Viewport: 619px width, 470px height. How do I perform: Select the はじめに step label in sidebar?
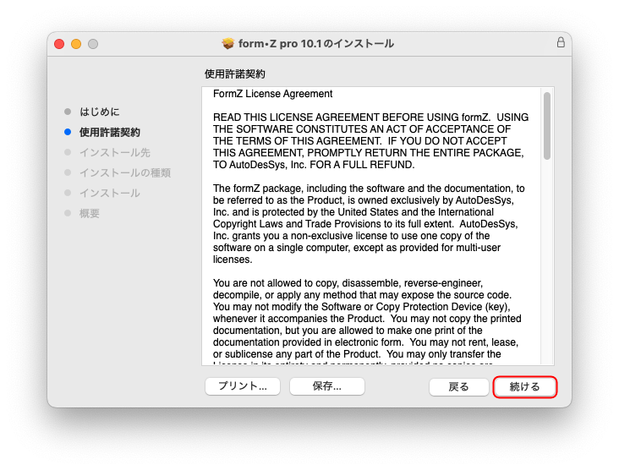(100, 112)
